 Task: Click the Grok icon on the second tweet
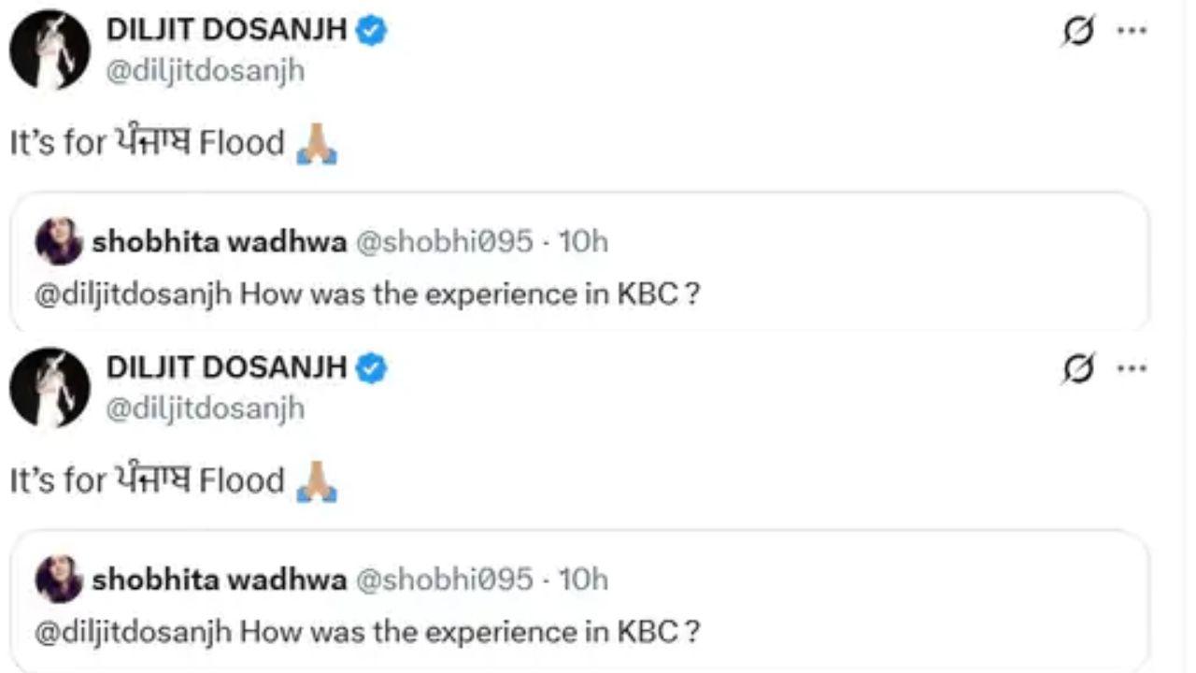(x=1077, y=369)
